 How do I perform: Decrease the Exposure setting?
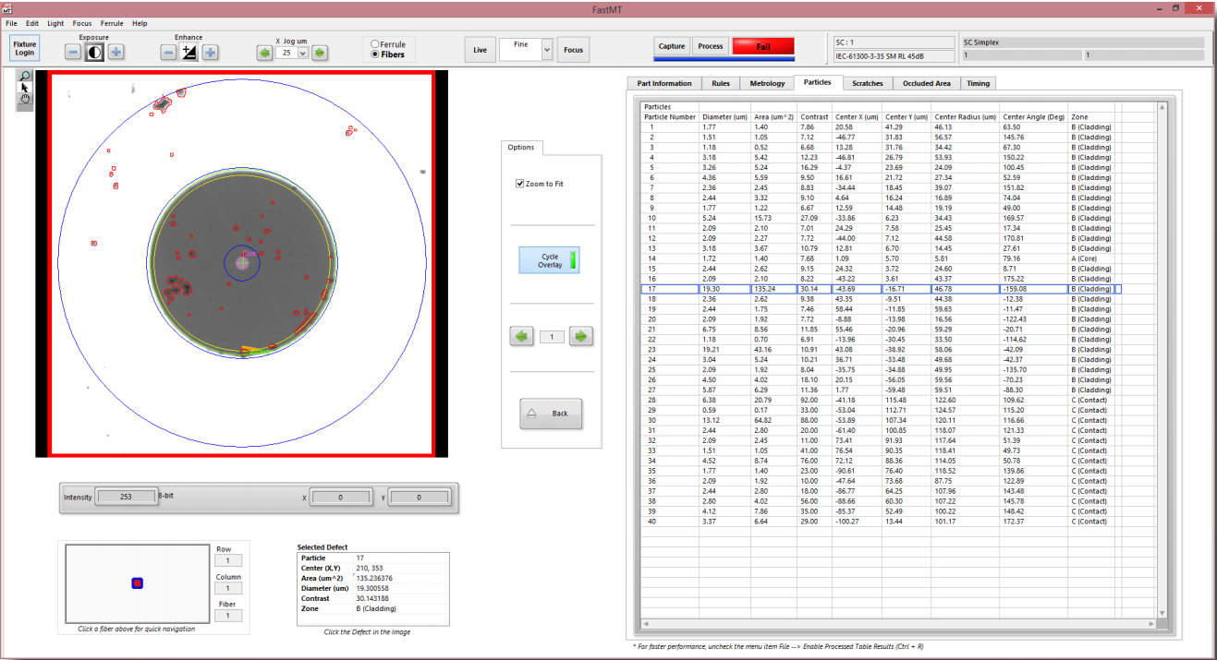click(72, 52)
